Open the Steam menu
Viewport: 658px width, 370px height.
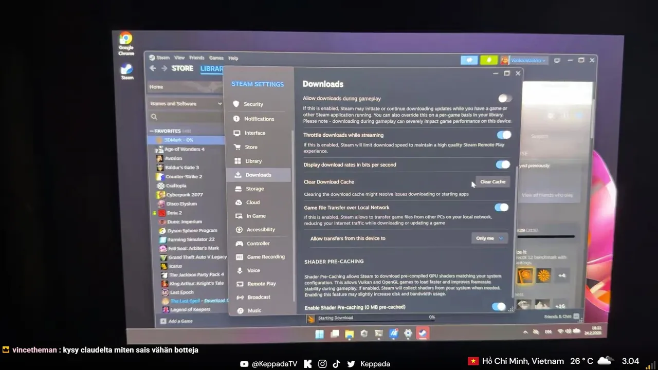tap(163, 58)
